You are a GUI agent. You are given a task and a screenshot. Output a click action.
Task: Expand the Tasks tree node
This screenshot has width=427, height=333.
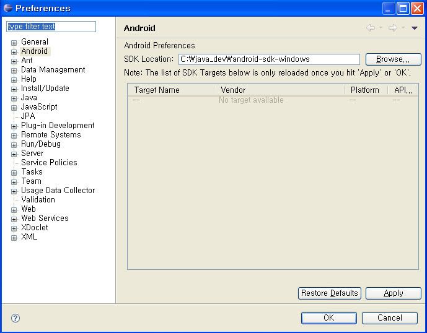coord(14,173)
